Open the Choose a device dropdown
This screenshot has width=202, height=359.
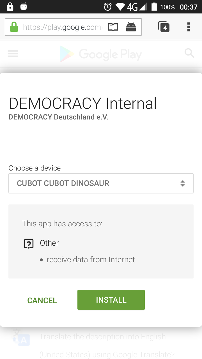[101, 183]
